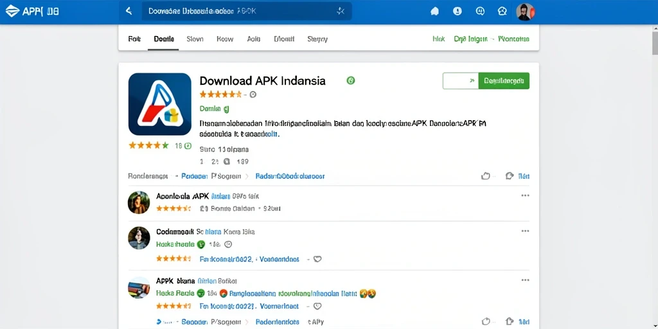Select the Dlomil tab
This screenshot has height=329, width=658.
(x=284, y=39)
